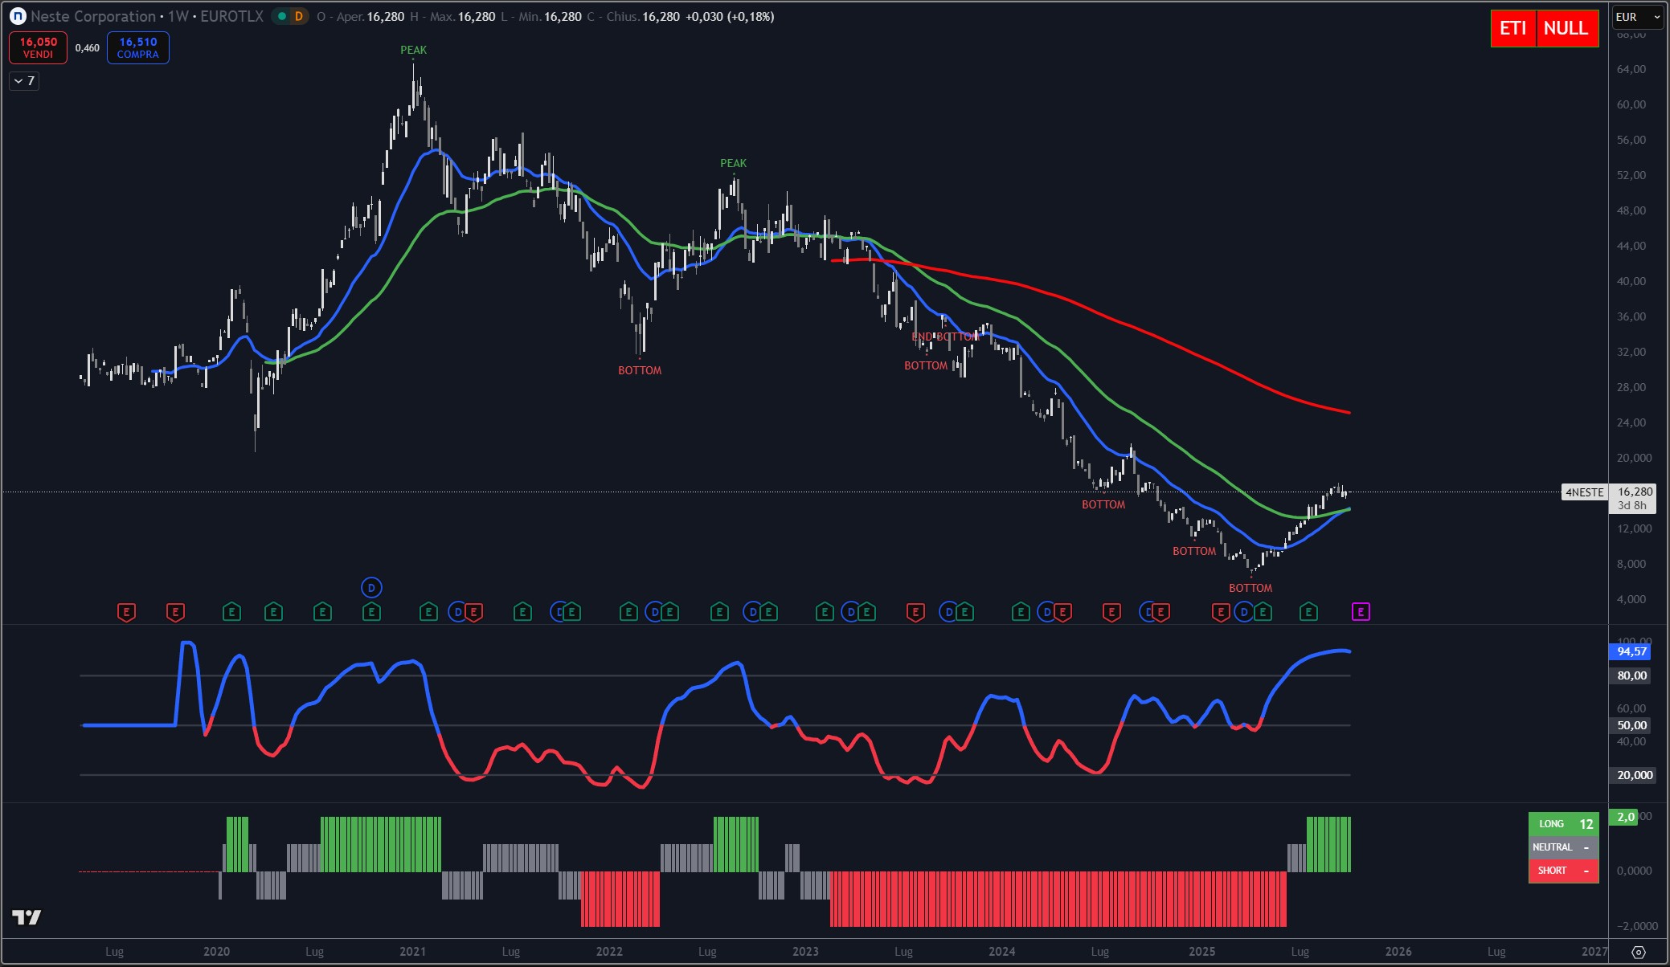This screenshot has width=1670, height=967.
Task: Click the first red earnings E marker
Action: point(126,612)
